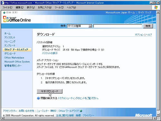The height and width of the screenshot is (121, 161).
Task: Click the Office Online logo
Action: pyautogui.click(x=17, y=19)
